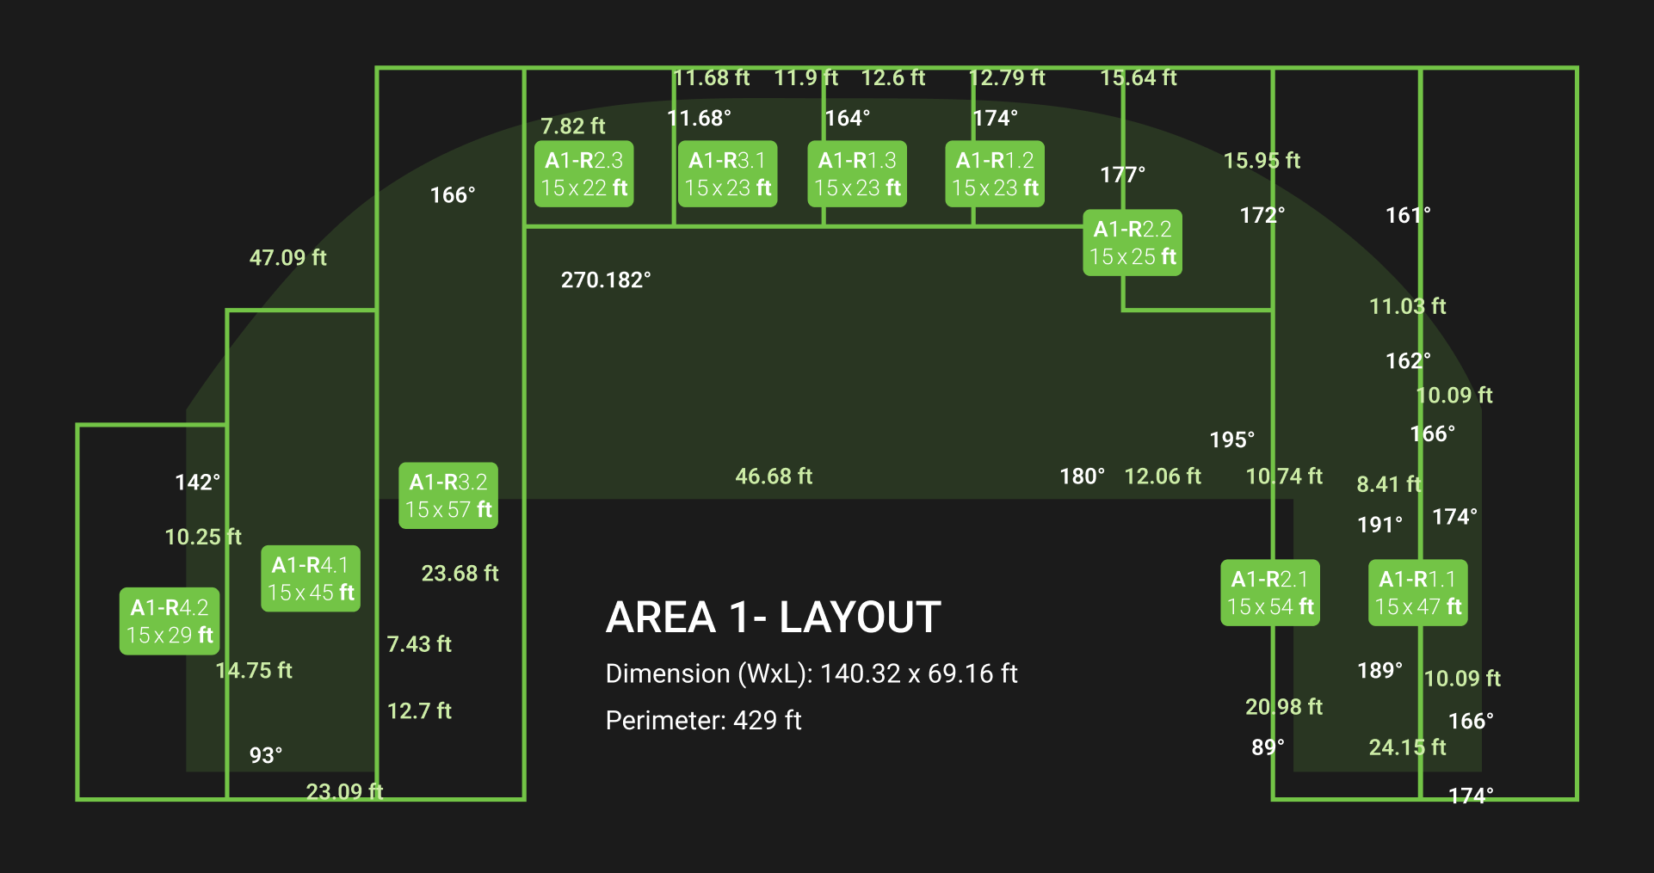The height and width of the screenshot is (873, 1654).
Task: Select the A1-R4.1 room tag
Action: coord(311,579)
